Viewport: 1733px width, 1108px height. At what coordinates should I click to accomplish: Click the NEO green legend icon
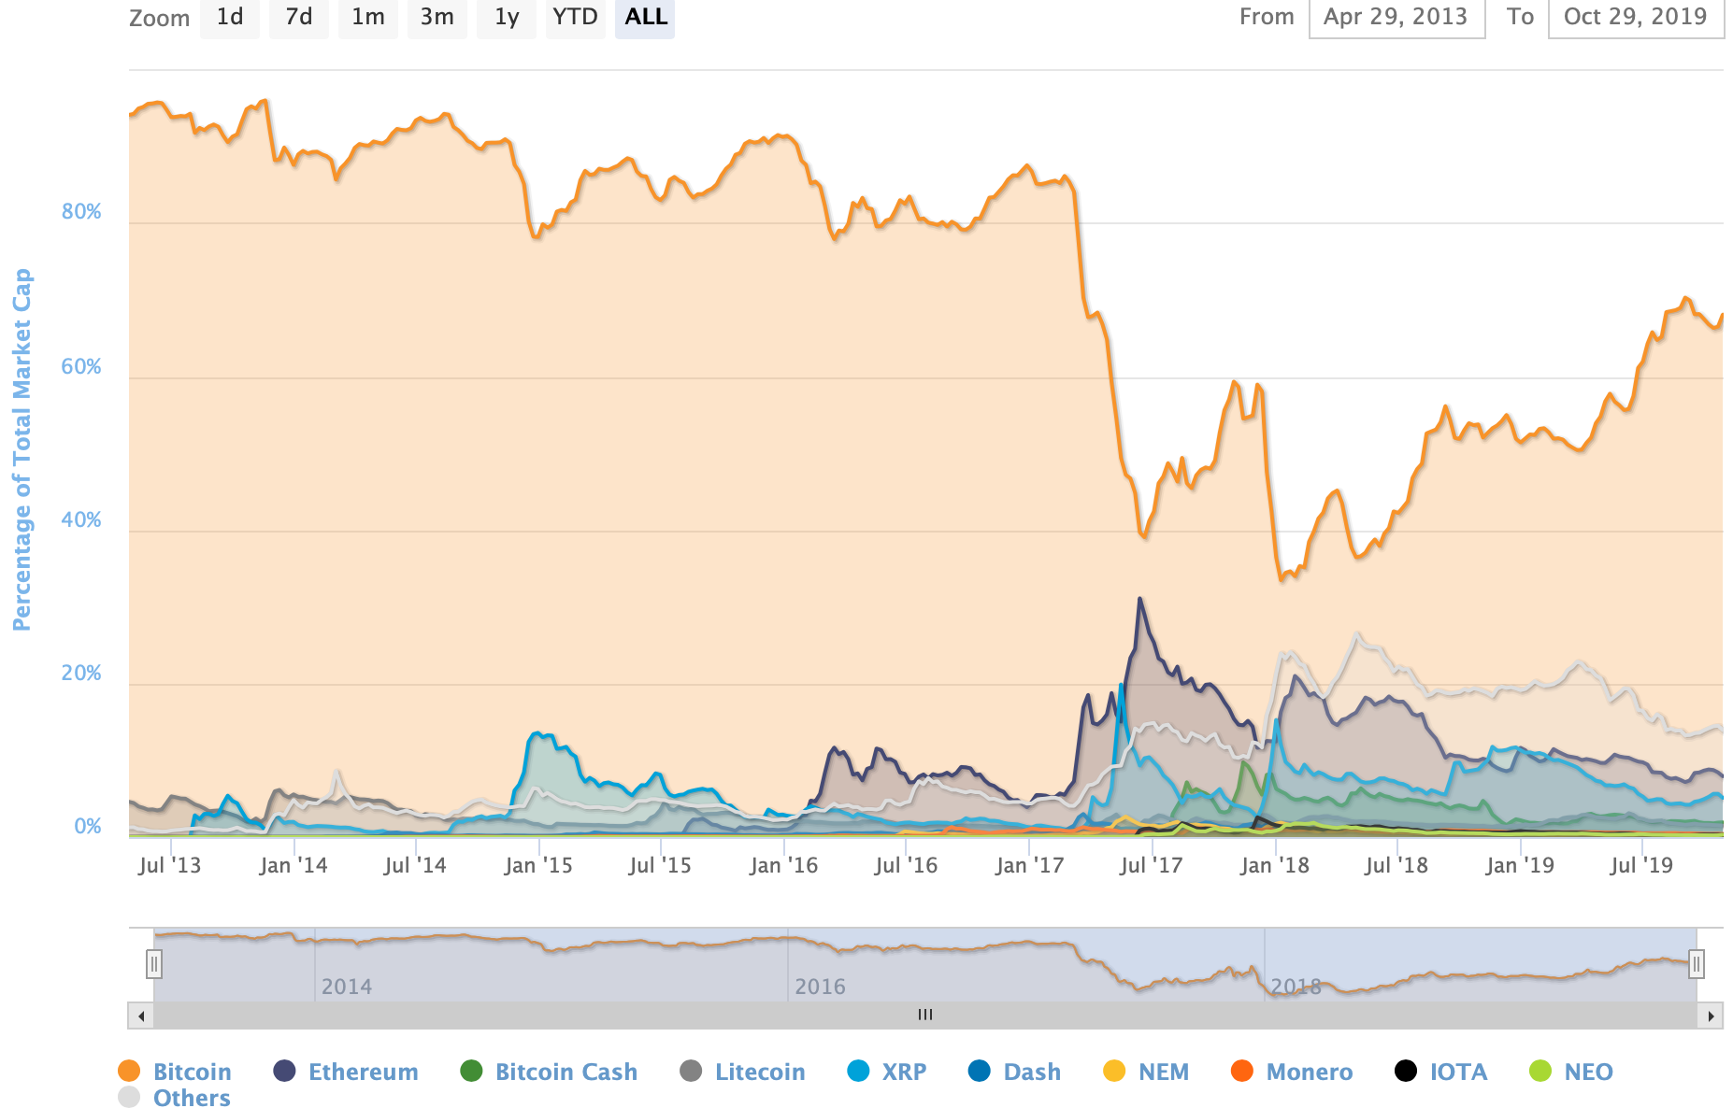pos(1540,1071)
